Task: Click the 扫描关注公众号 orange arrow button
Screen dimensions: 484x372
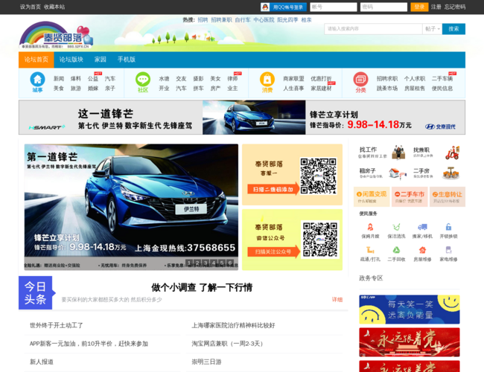Action: [274, 251]
